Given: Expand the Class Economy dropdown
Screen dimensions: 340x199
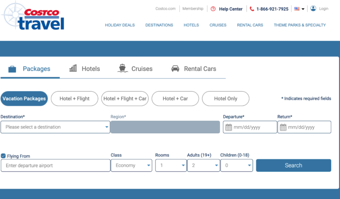Looking at the screenshot, I should coord(131,165).
